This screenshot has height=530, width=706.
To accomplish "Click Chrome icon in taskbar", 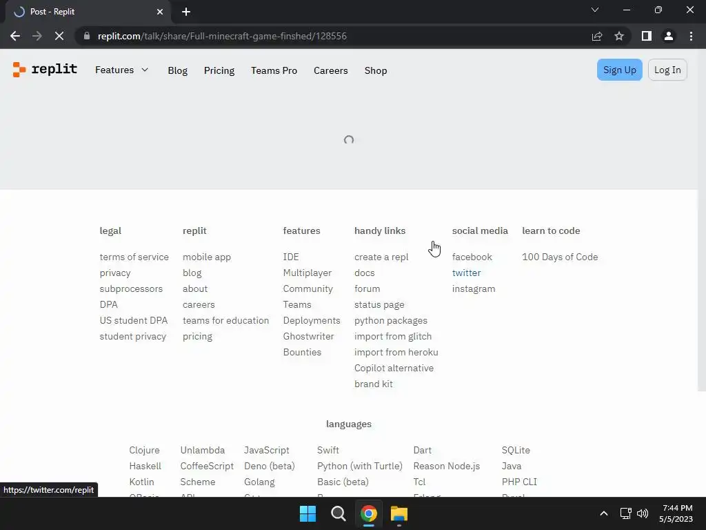I will (368, 513).
